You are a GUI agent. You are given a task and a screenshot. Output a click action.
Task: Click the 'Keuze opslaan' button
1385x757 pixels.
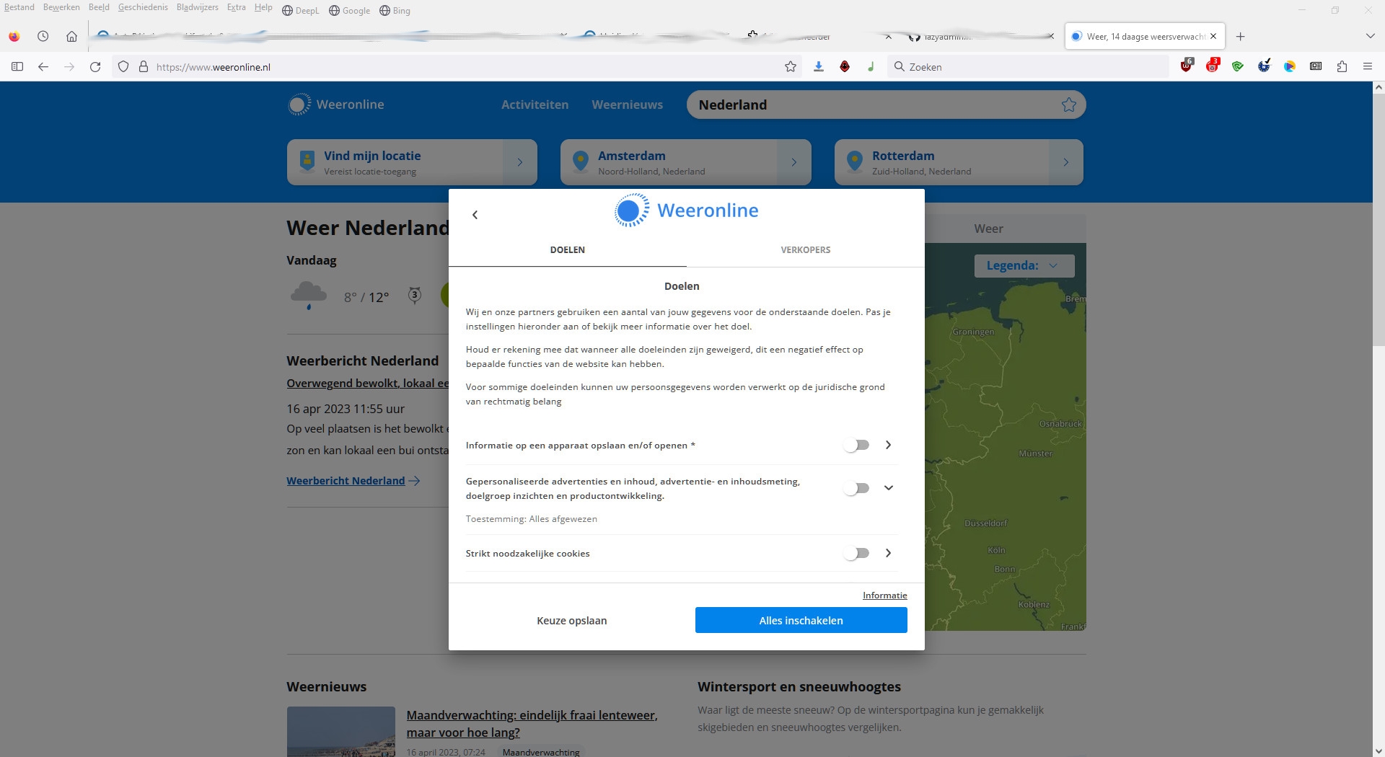coord(571,620)
